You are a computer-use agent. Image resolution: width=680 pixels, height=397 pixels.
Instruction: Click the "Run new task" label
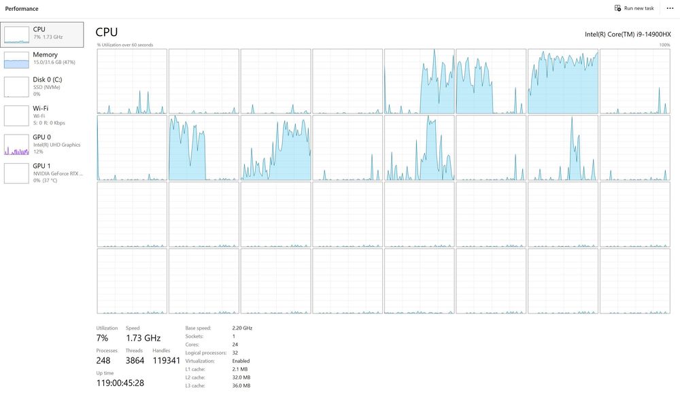(x=639, y=8)
